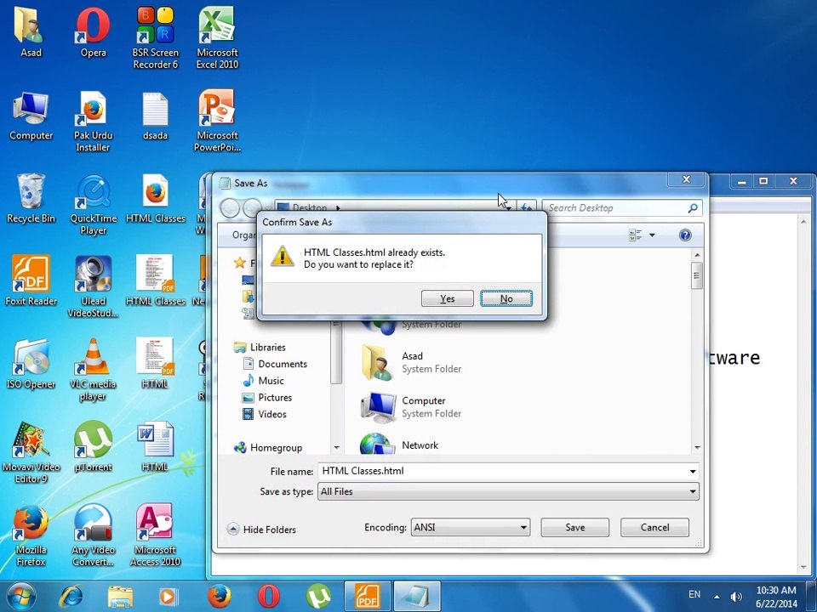817x612 pixels.
Task: Show hidden system tray icons
Action: click(717, 597)
